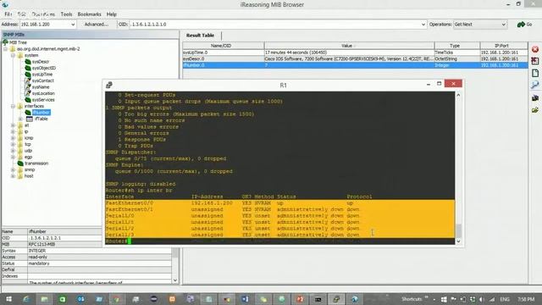This screenshot has width=542, height=305.
Task: Click the details panel scroll down arrow
Action: (x=175, y=280)
